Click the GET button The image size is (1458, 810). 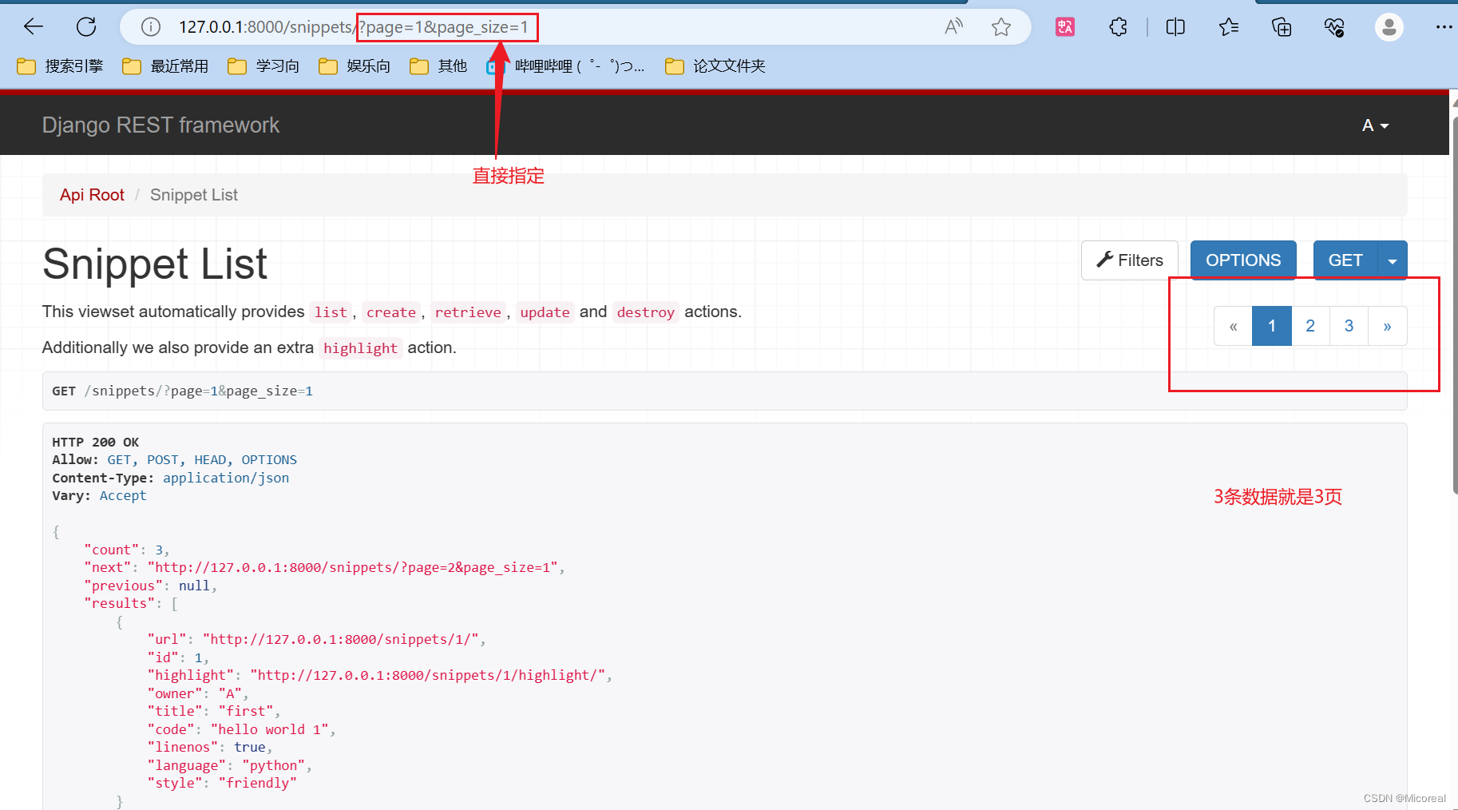coord(1345,260)
